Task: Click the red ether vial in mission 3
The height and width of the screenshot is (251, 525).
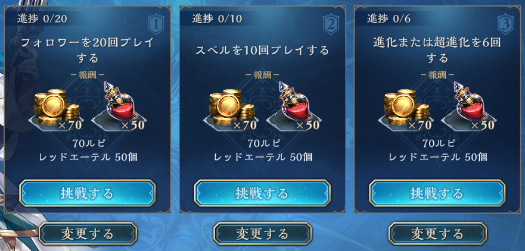Action: [x=470, y=101]
